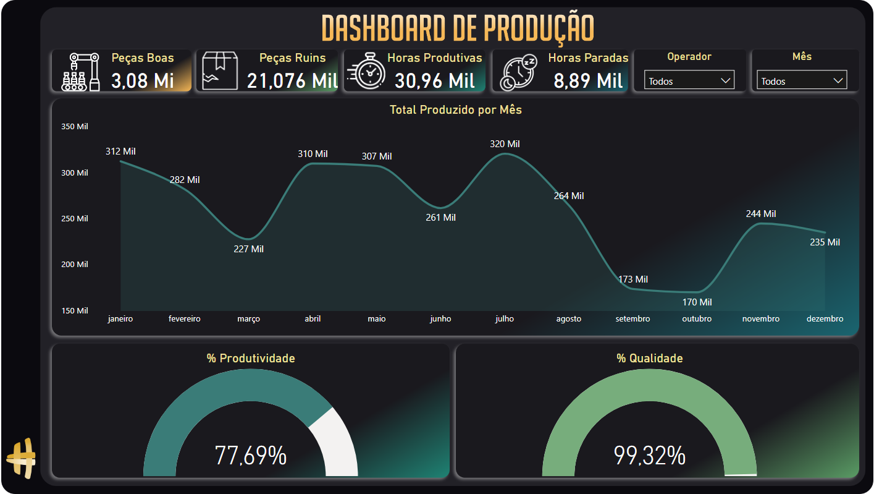
Task: Click the dezembro axis label
Action: 825,319
